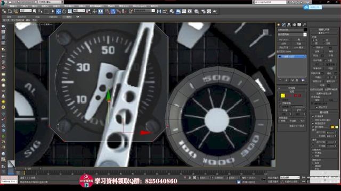
Task: Toggle the Percent Snap icon
Action: [118, 11]
